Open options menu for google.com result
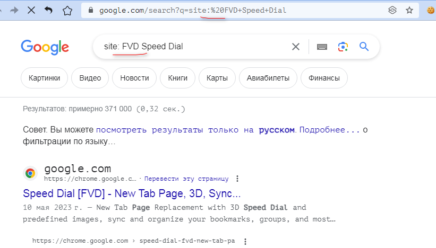Screen dimensions: 436x248 (x=237, y=179)
